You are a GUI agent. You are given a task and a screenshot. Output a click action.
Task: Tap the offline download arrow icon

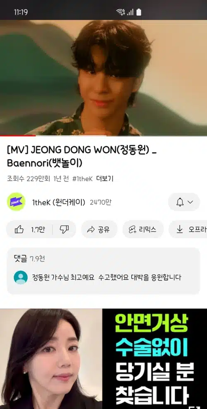(x=180, y=229)
